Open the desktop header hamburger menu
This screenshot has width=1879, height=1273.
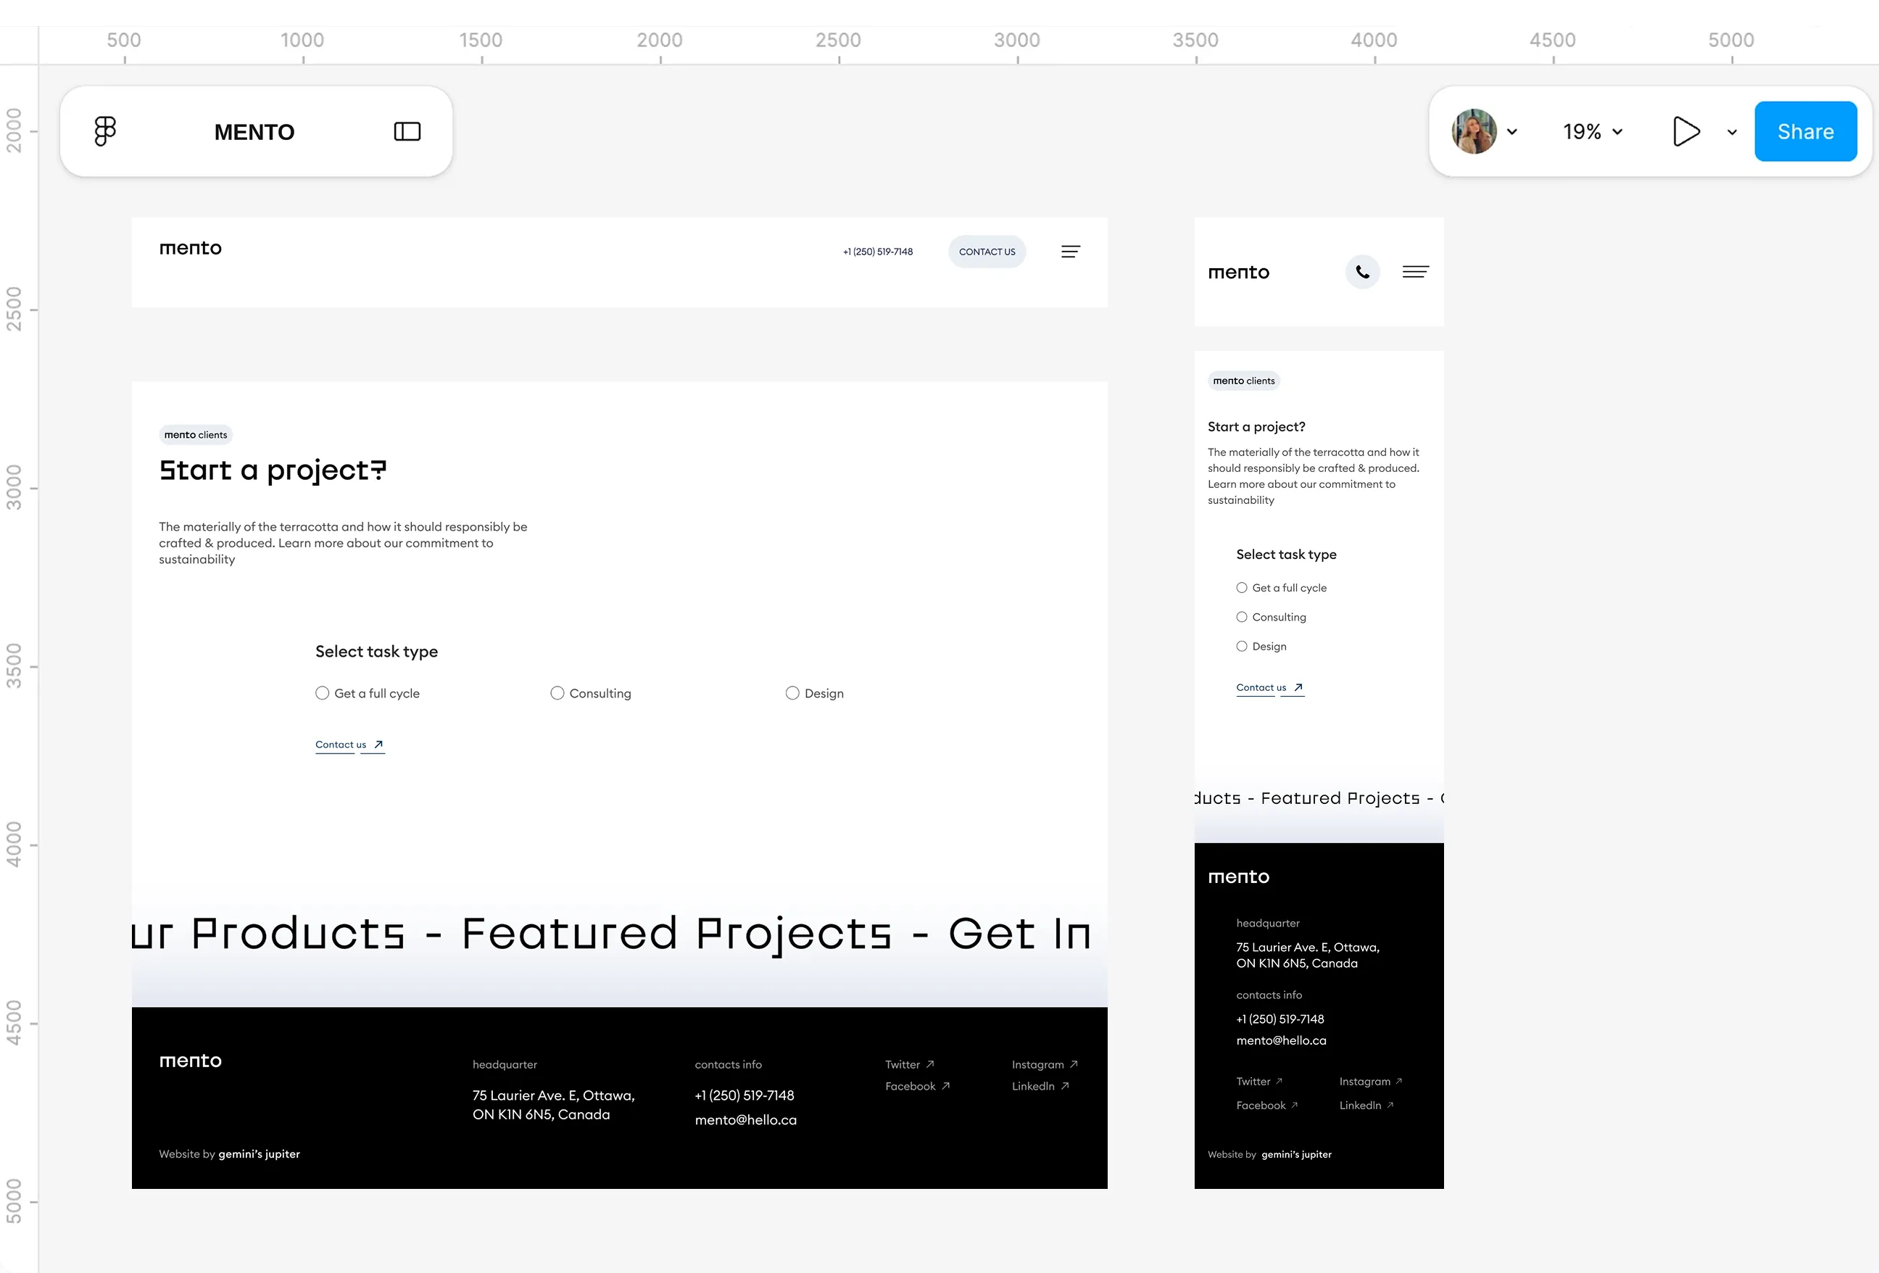coord(1071,252)
